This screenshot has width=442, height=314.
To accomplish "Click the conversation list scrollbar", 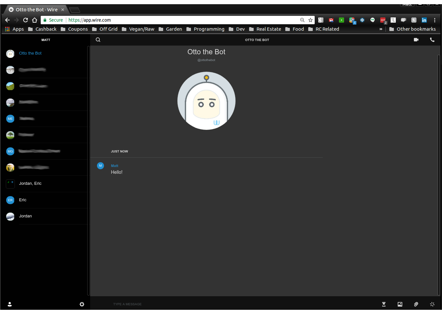I will pos(88,171).
